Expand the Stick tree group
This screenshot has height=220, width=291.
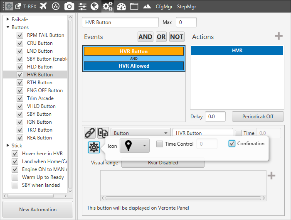click(x=7, y=145)
